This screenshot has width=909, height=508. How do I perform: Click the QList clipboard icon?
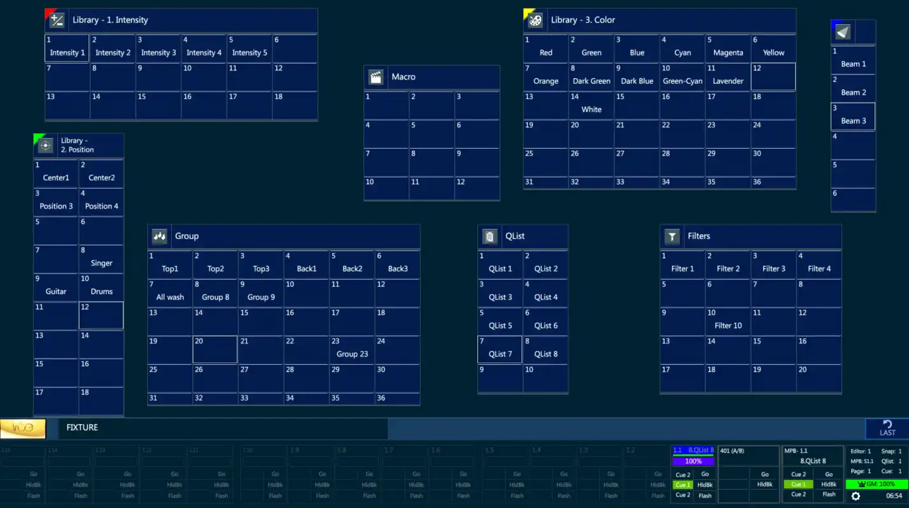tap(490, 237)
